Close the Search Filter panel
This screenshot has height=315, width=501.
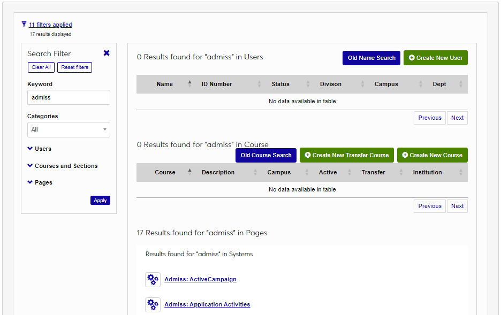point(106,53)
